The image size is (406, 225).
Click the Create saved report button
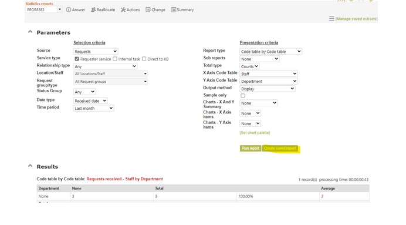coord(280,148)
